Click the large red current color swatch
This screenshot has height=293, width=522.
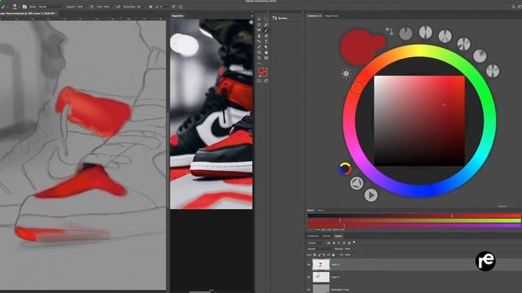click(x=359, y=47)
